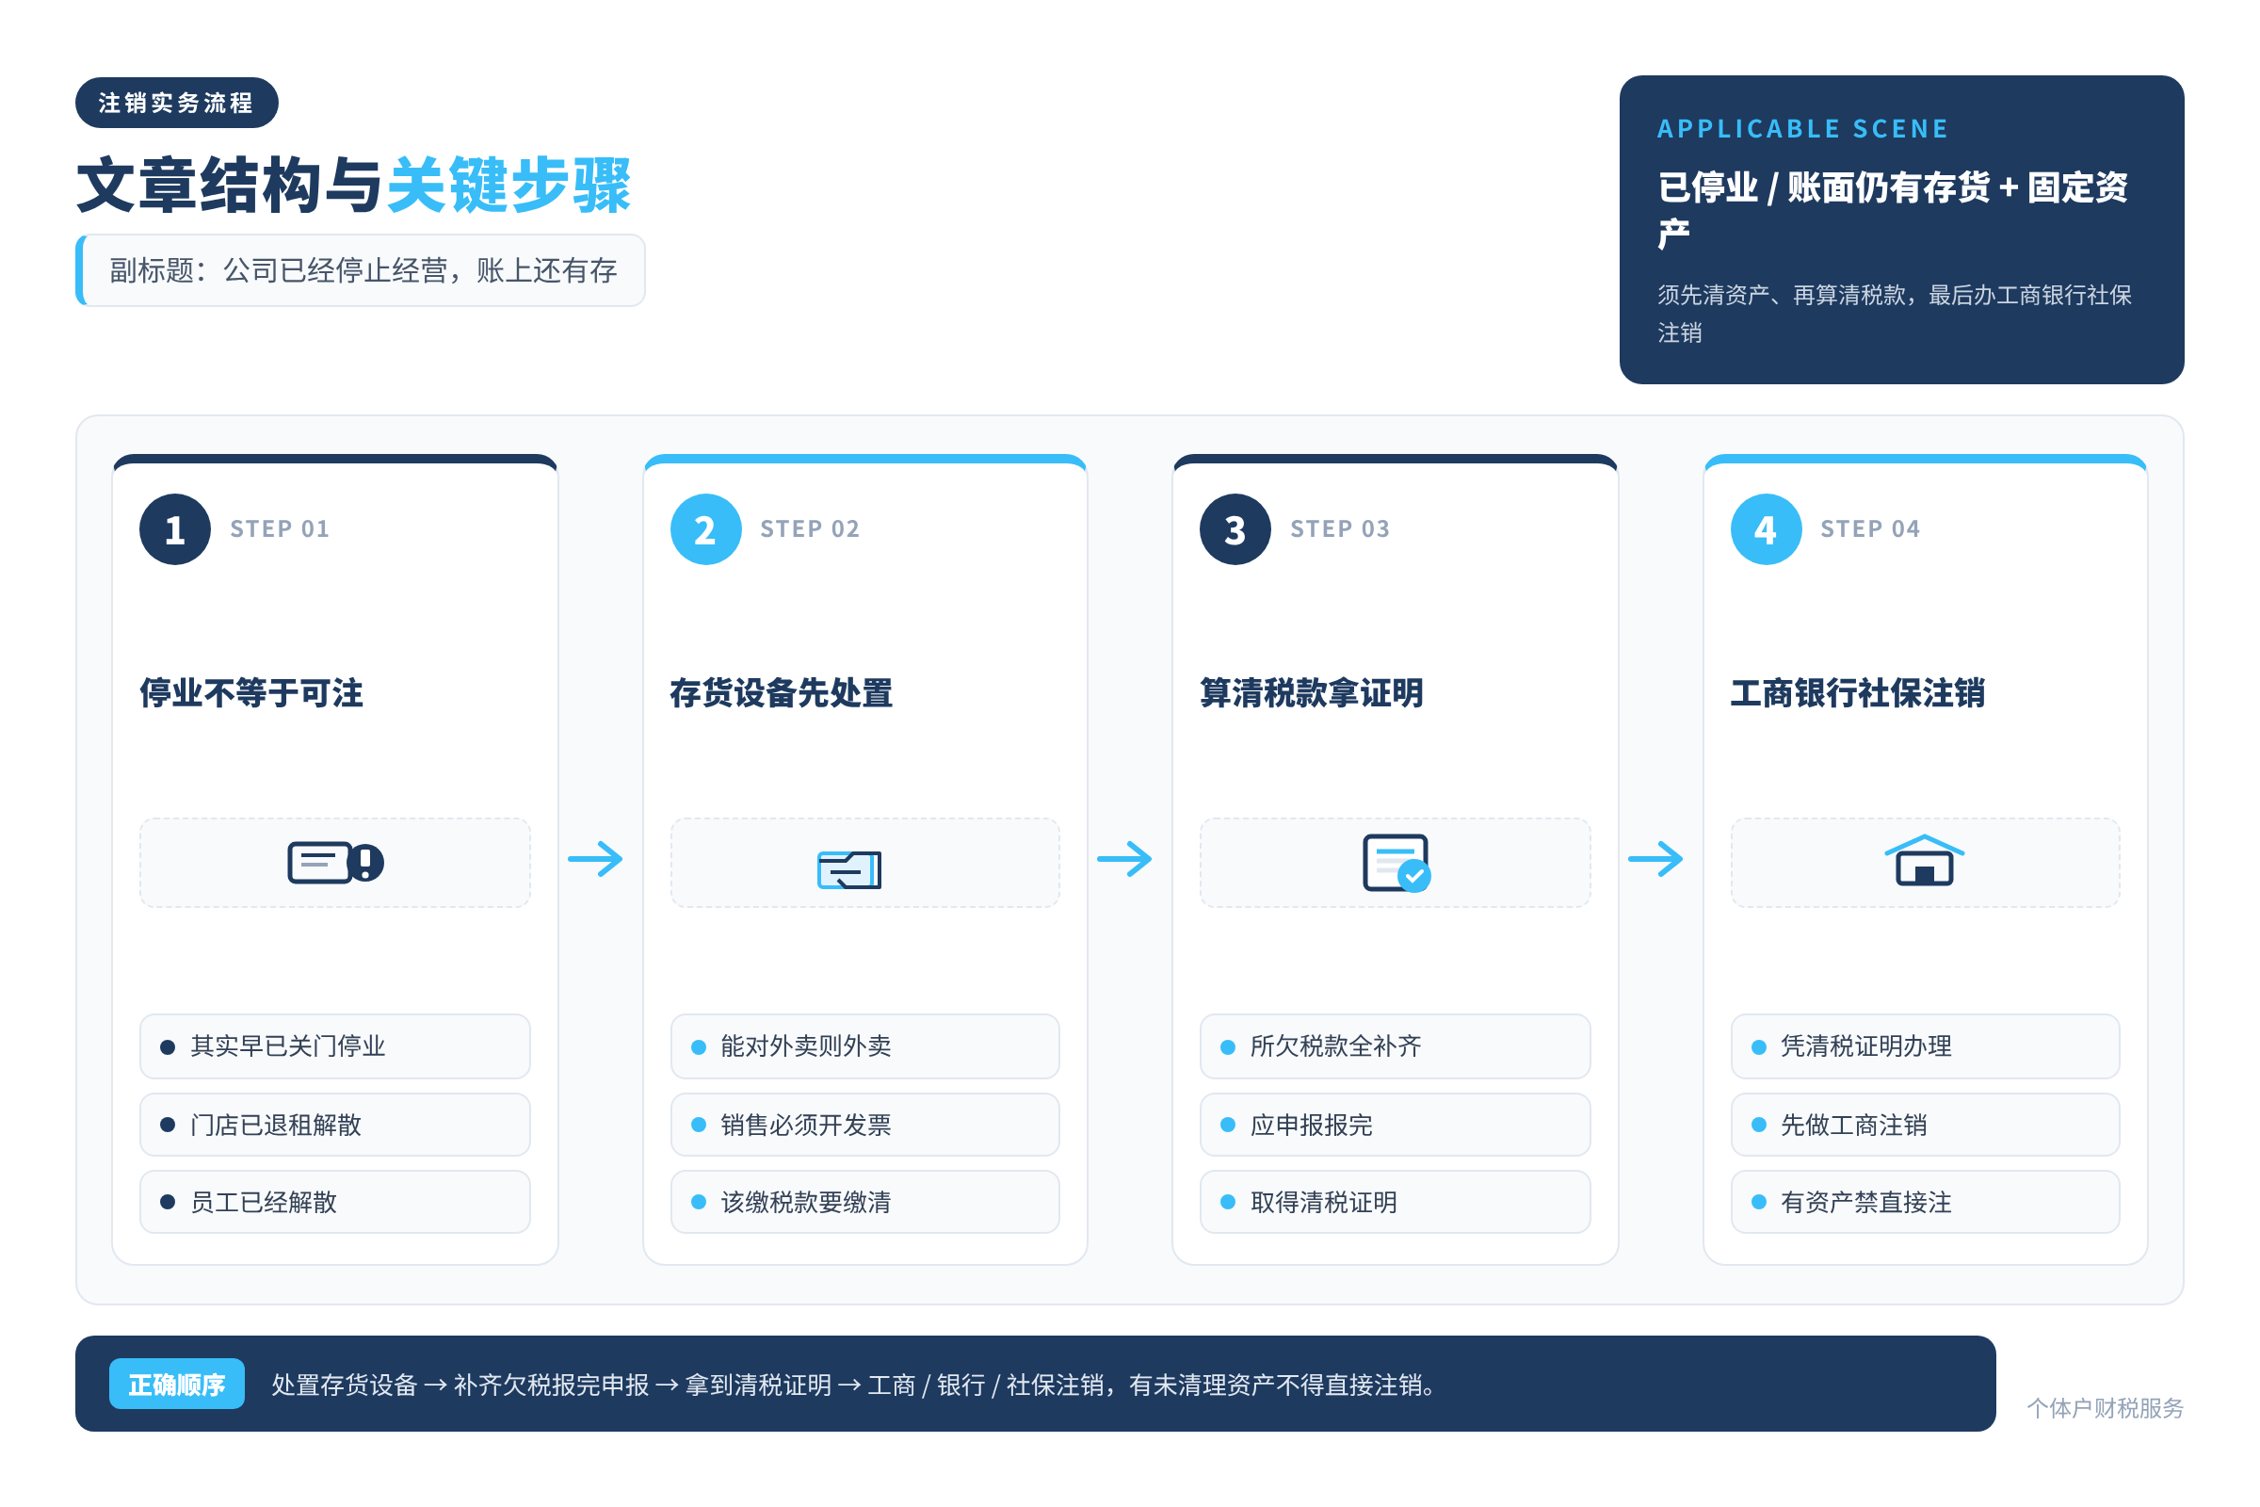Image resolution: width=2260 pixels, height=1507 pixels.
Task: Click the APPLICABLE SCENE label
Action: 1802,129
